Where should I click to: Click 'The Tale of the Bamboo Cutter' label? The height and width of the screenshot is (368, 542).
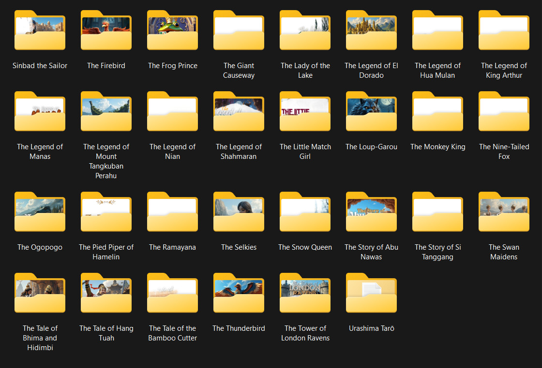(x=172, y=333)
